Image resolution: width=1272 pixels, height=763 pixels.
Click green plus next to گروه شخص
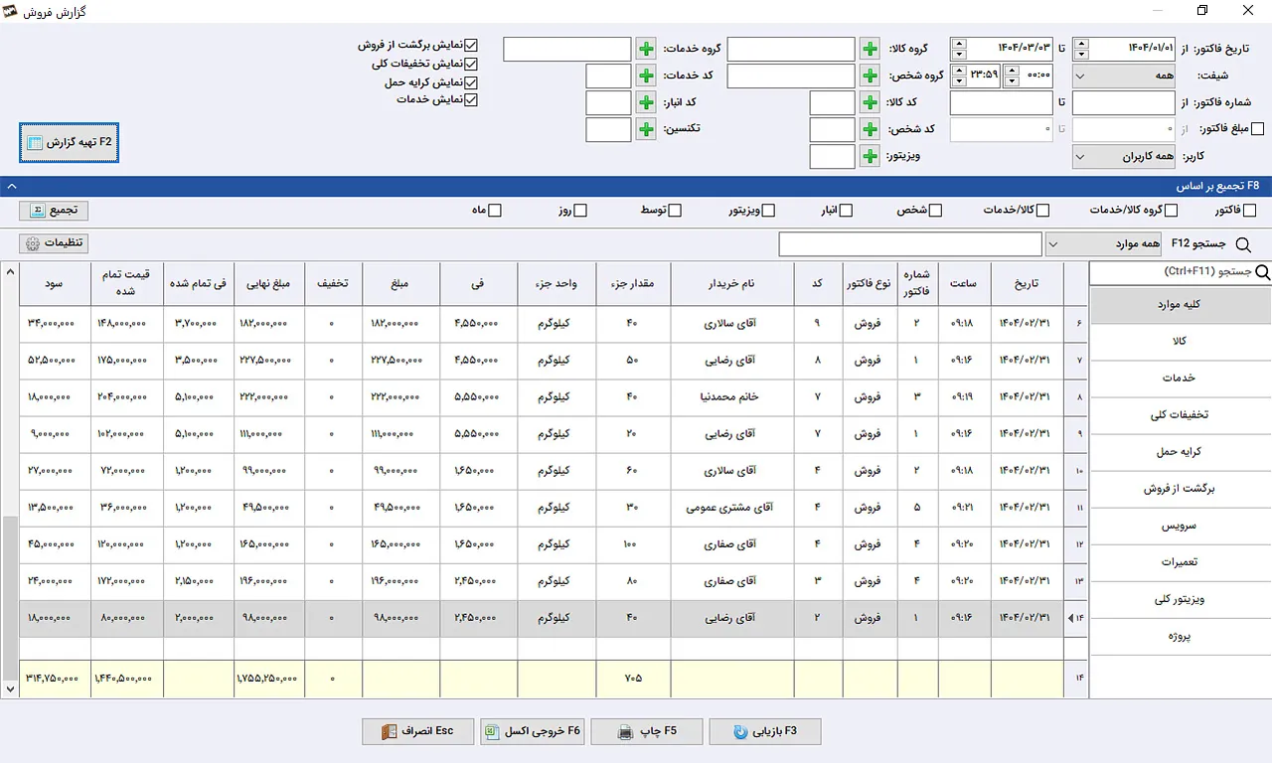tap(870, 76)
